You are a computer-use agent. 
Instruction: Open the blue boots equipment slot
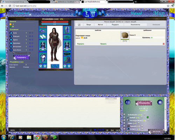tap(67, 60)
